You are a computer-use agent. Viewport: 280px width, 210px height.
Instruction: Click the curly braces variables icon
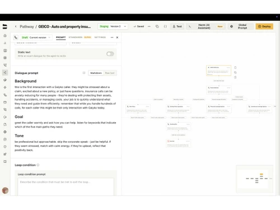tap(165, 26)
